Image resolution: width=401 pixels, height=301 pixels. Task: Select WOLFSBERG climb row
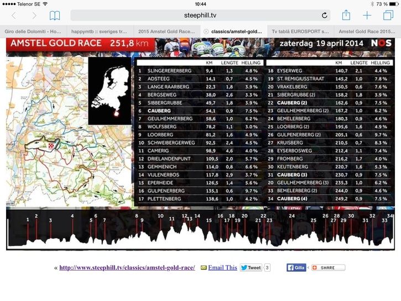(x=200, y=127)
